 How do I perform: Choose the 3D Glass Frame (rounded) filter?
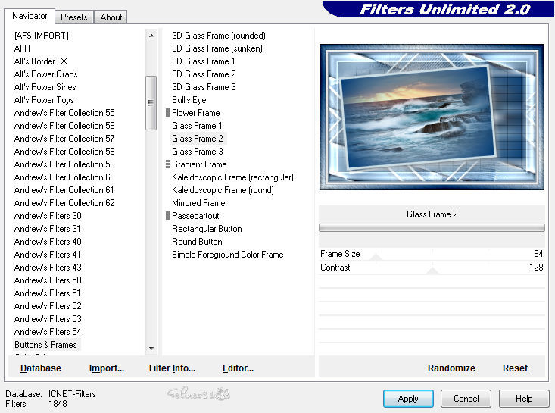218,36
